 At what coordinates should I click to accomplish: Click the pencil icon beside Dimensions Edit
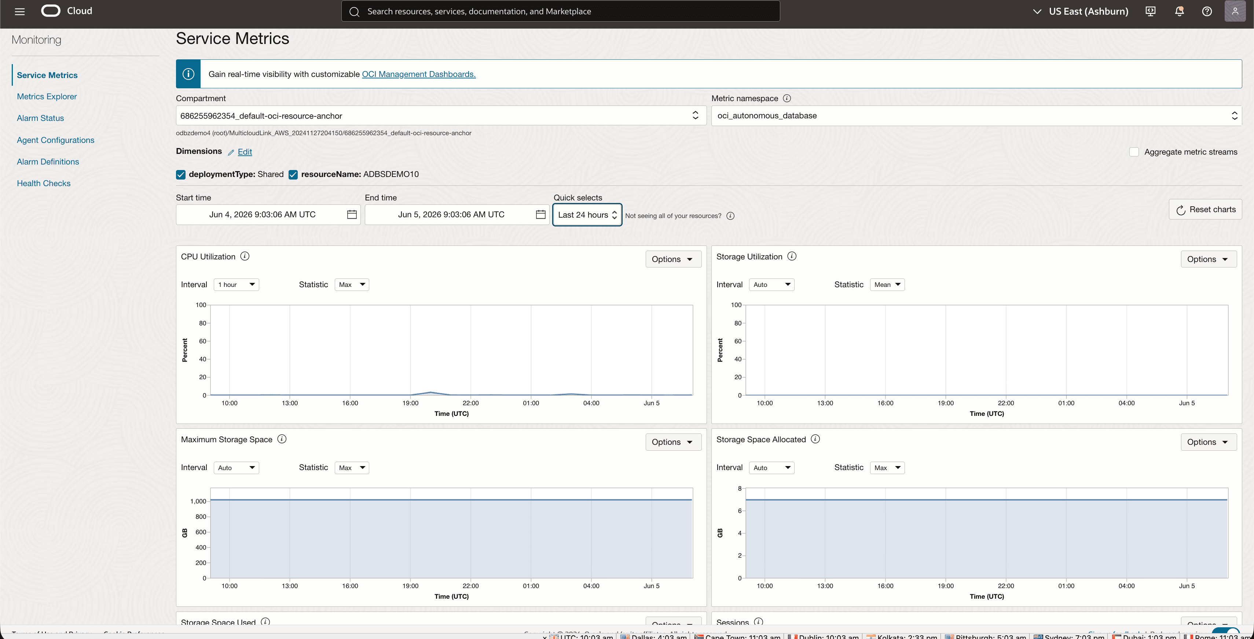(x=231, y=152)
